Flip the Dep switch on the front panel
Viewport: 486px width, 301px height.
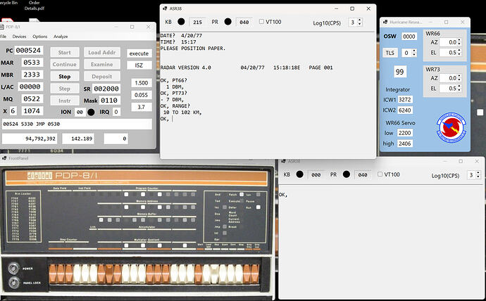215,274
